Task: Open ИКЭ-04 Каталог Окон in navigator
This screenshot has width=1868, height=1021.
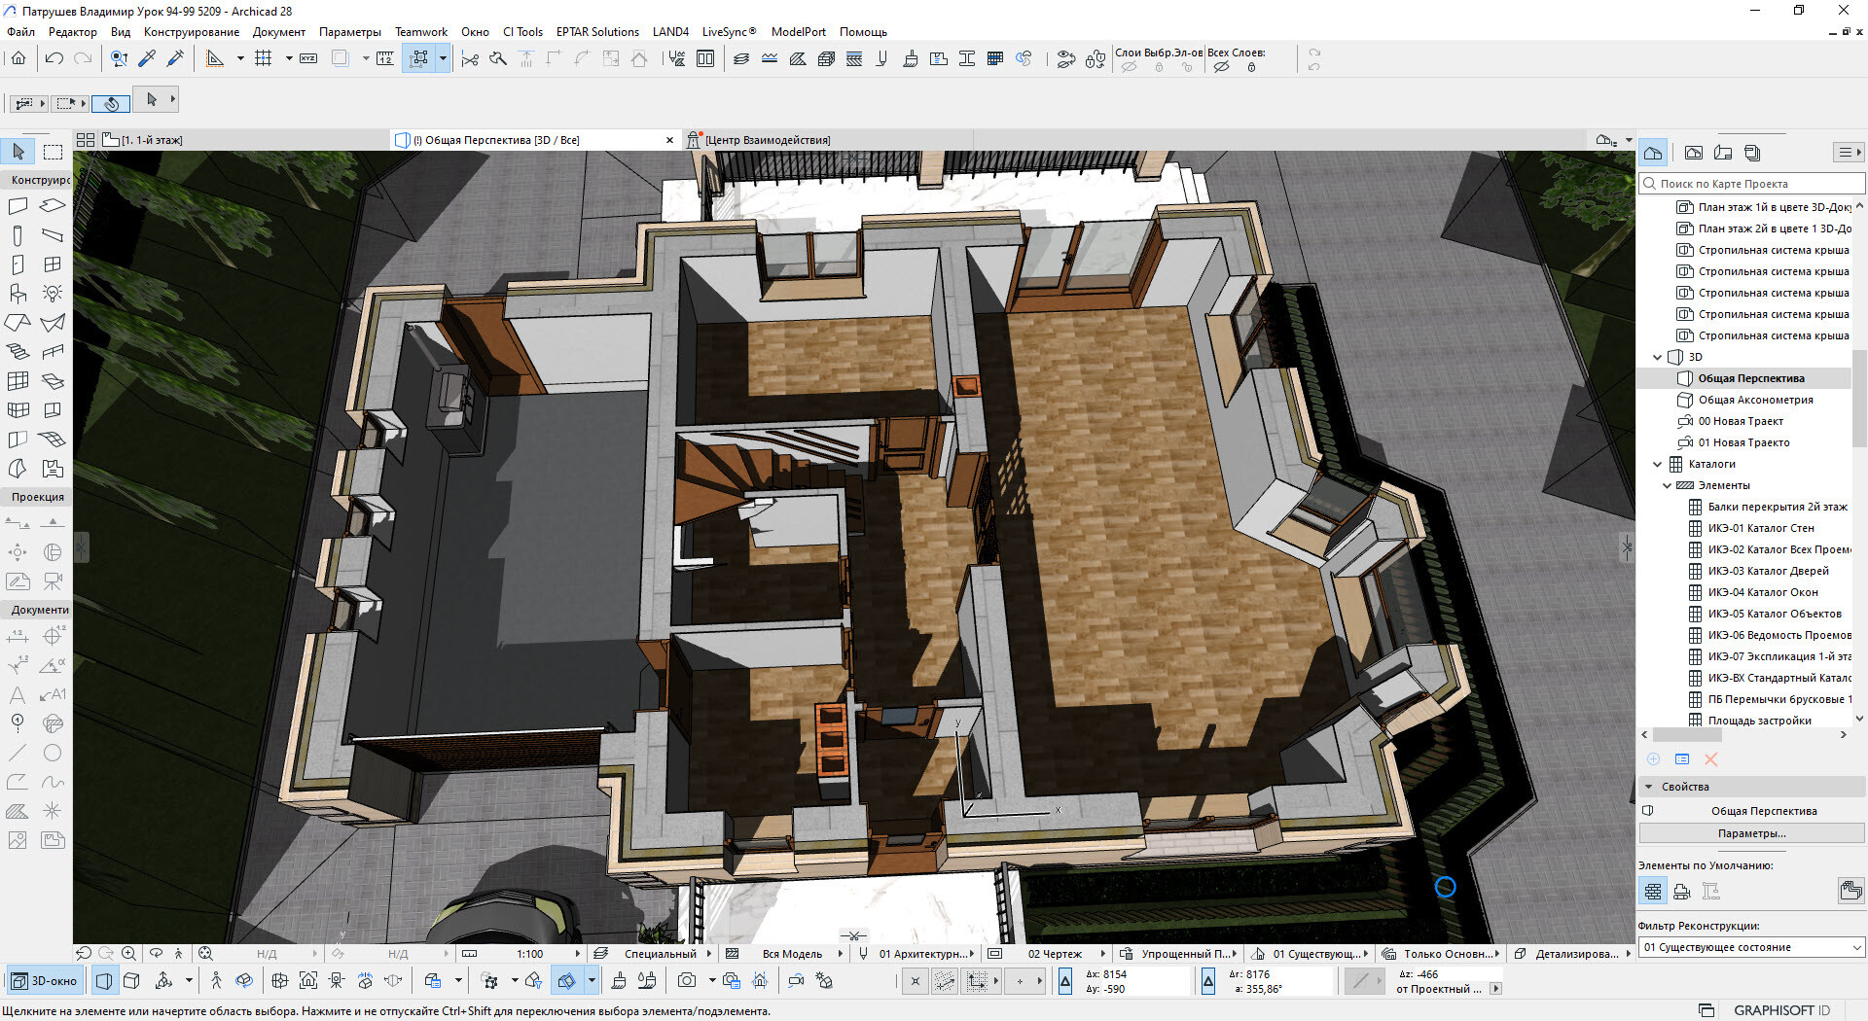Action: point(1762,592)
